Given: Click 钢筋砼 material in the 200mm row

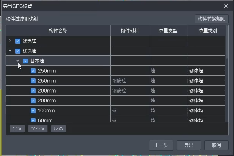Looking at the screenshot, I should [119, 91].
